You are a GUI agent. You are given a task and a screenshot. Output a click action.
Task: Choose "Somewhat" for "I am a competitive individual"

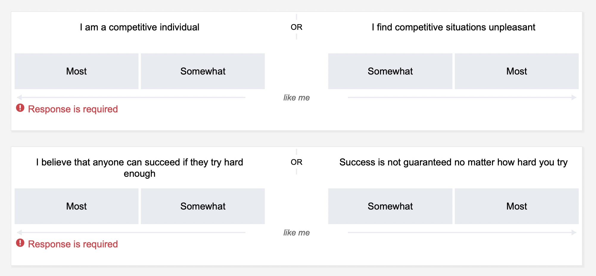click(203, 71)
